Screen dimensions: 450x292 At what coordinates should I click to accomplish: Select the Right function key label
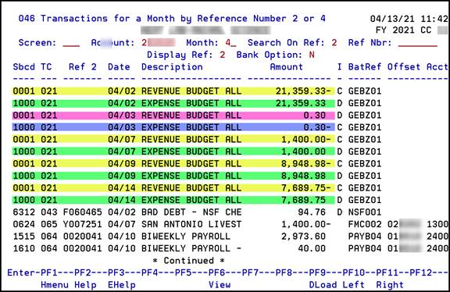tap(390, 285)
